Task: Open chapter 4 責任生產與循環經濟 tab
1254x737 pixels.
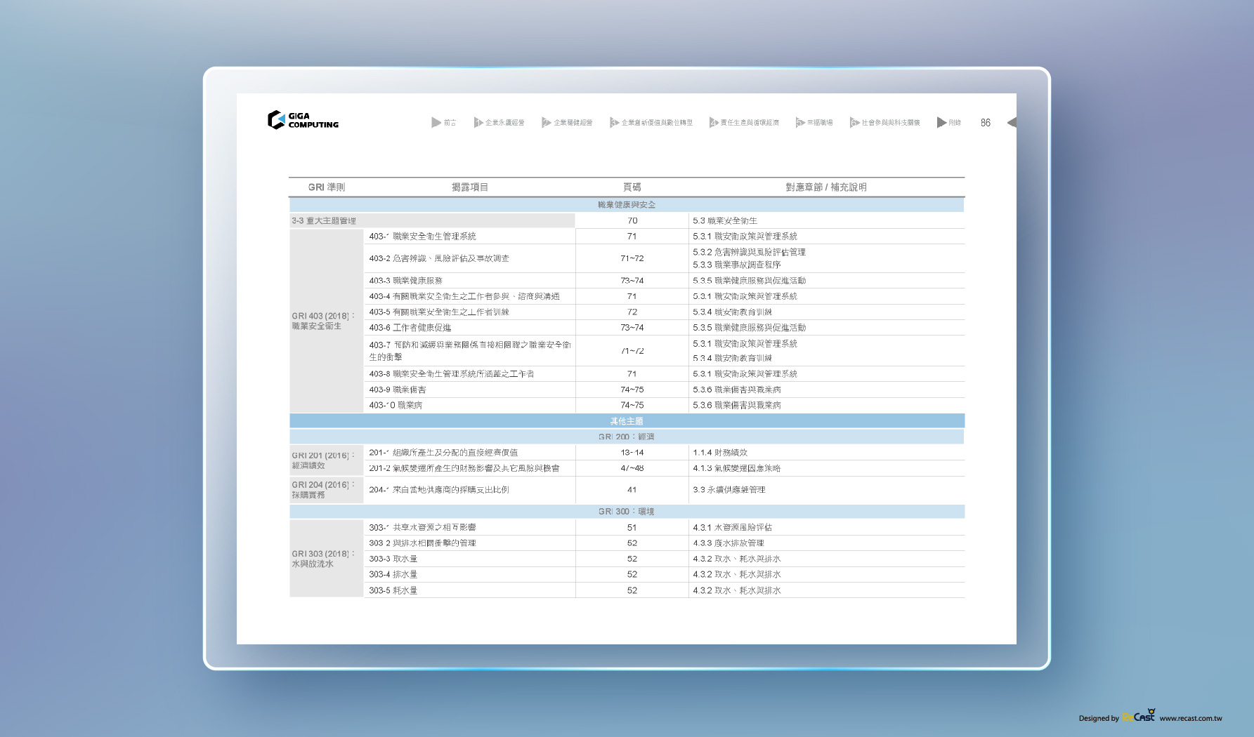Action: (744, 122)
